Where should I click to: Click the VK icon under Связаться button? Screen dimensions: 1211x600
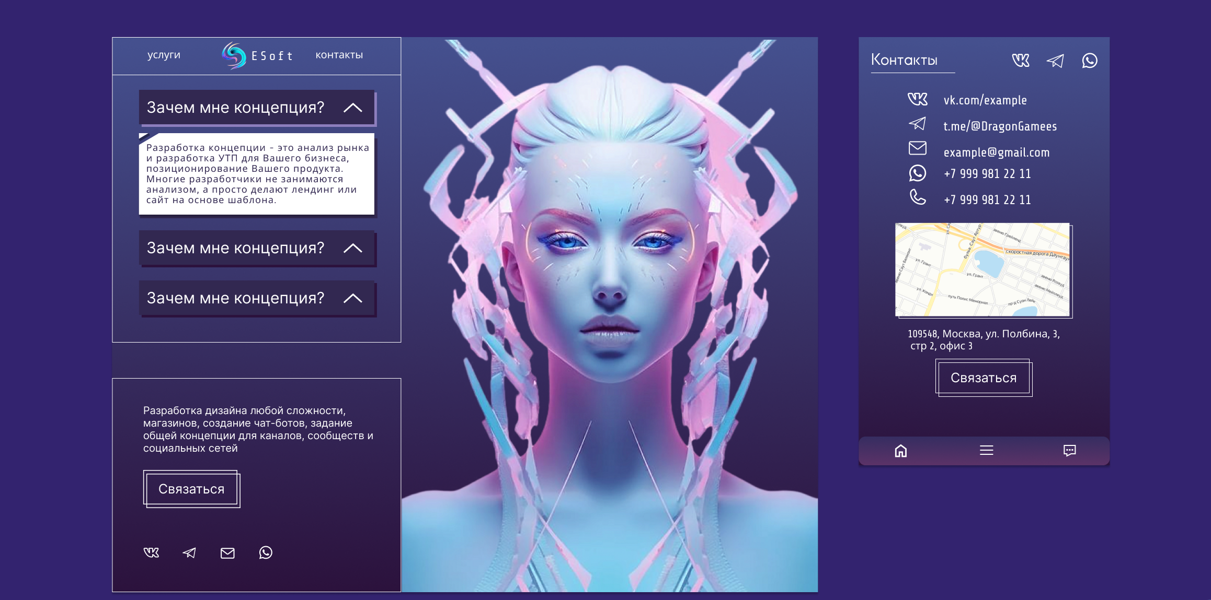[151, 552]
